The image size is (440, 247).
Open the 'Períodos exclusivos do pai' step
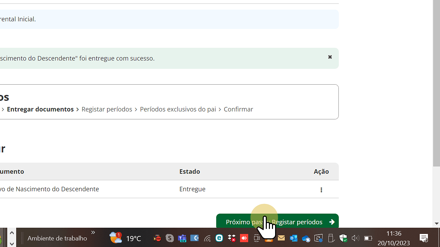pyautogui.click(x=178, y=109)
